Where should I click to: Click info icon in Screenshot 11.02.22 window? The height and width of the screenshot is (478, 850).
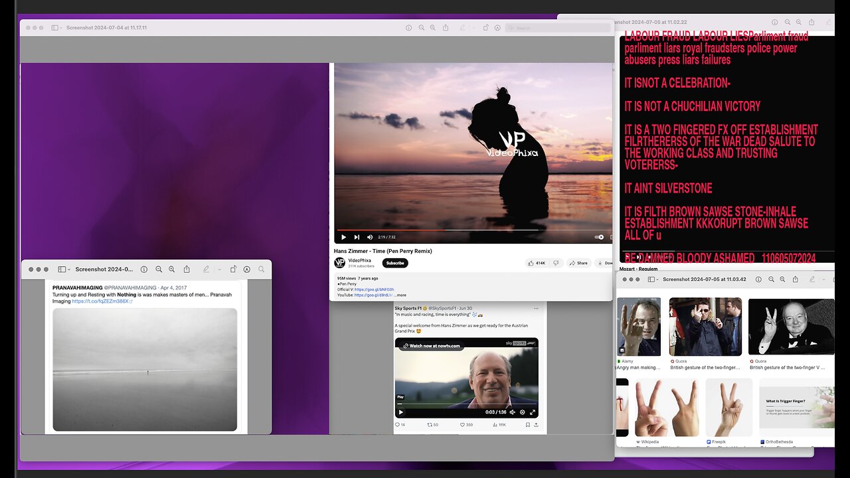(775, 22)
